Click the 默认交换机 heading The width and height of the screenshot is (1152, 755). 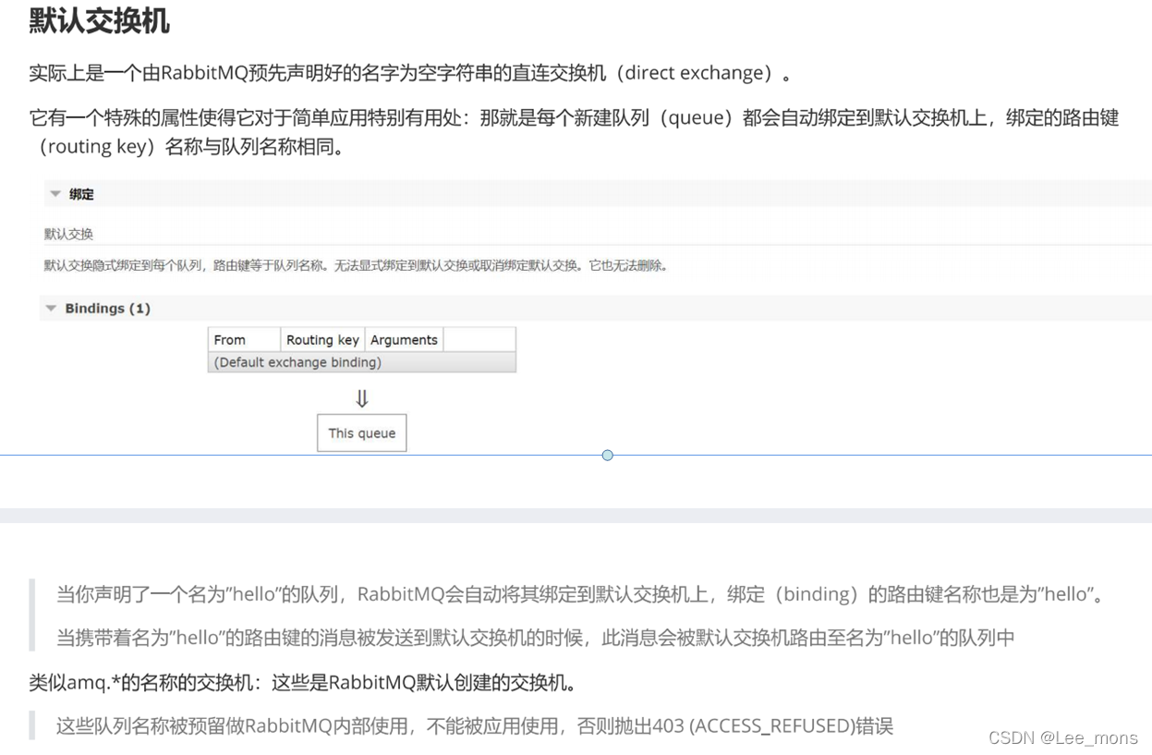coord(99,20)
